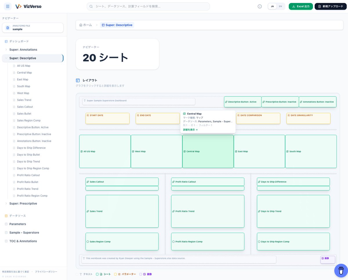Click the file icon next to sample
The height and width of the screenshot is (280, 348).
[x=8, y=28]
